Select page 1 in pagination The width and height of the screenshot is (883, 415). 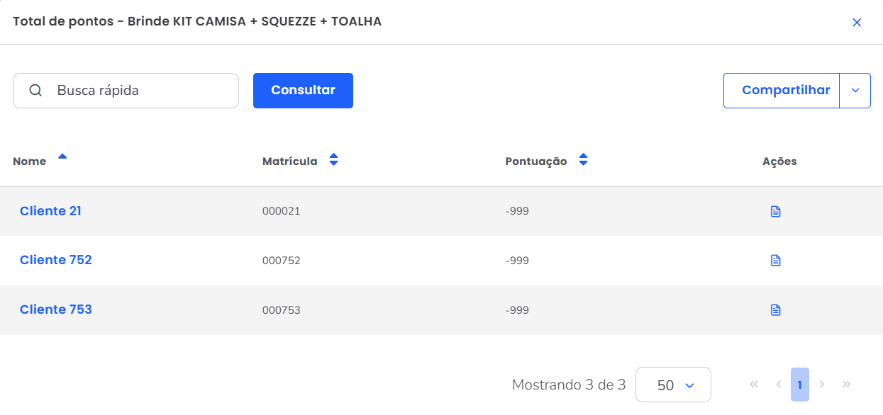[799, 385]
